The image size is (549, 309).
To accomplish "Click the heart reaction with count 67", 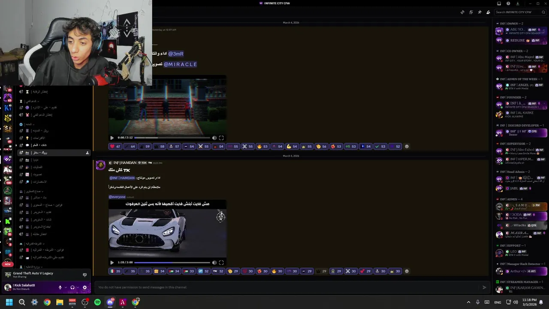I will (115, 146).
